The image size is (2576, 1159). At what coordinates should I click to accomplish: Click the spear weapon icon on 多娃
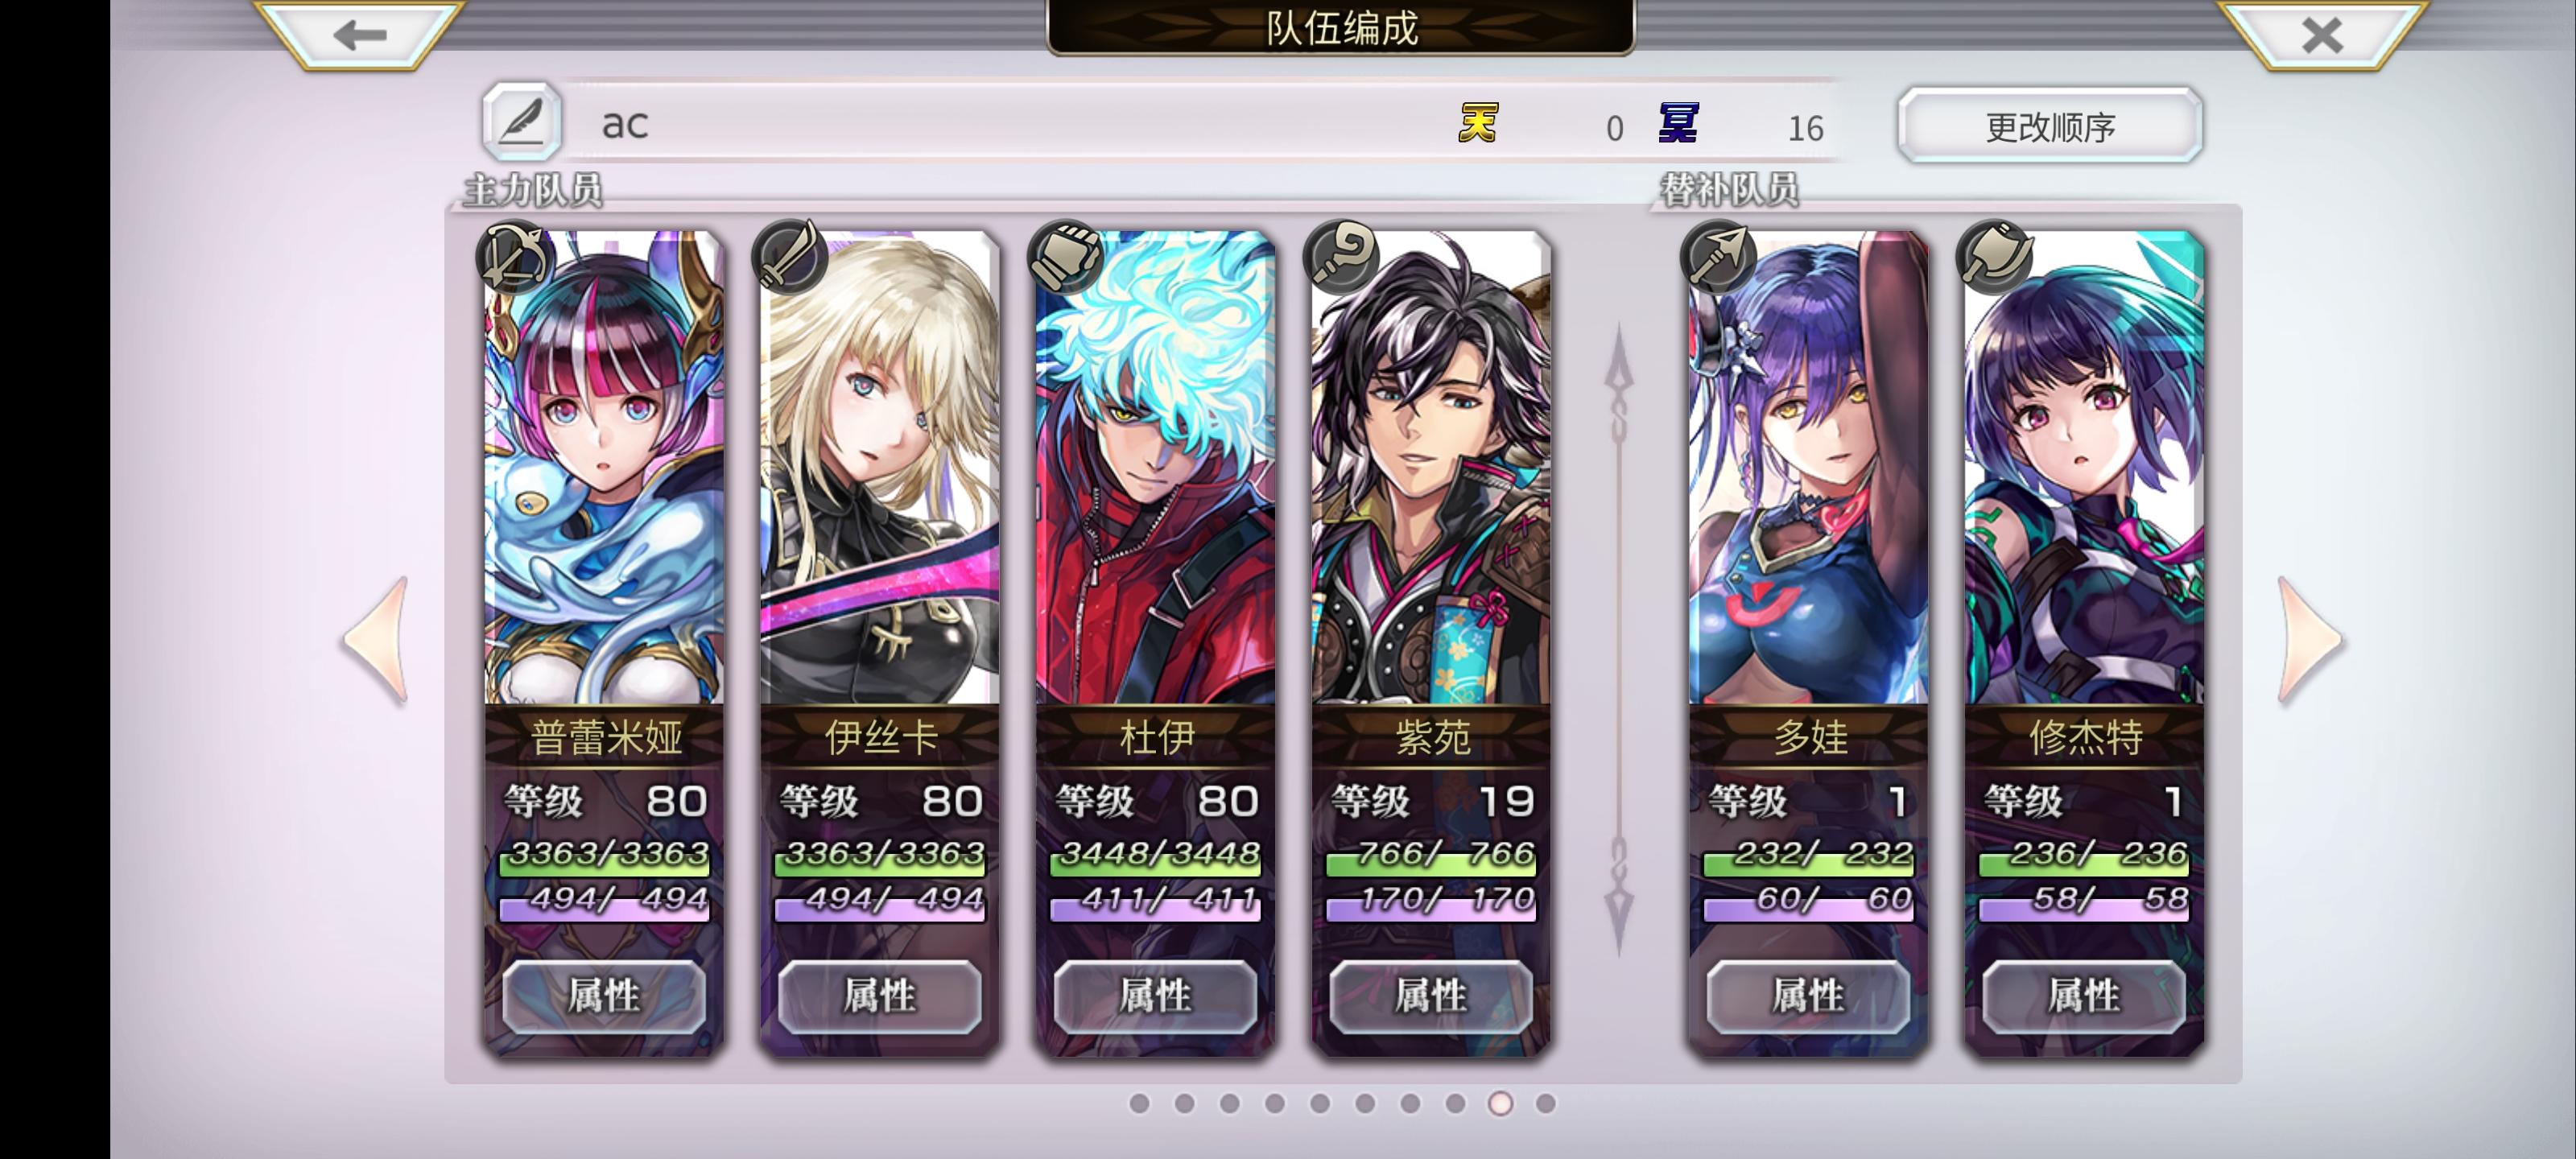coord(1719,257)
